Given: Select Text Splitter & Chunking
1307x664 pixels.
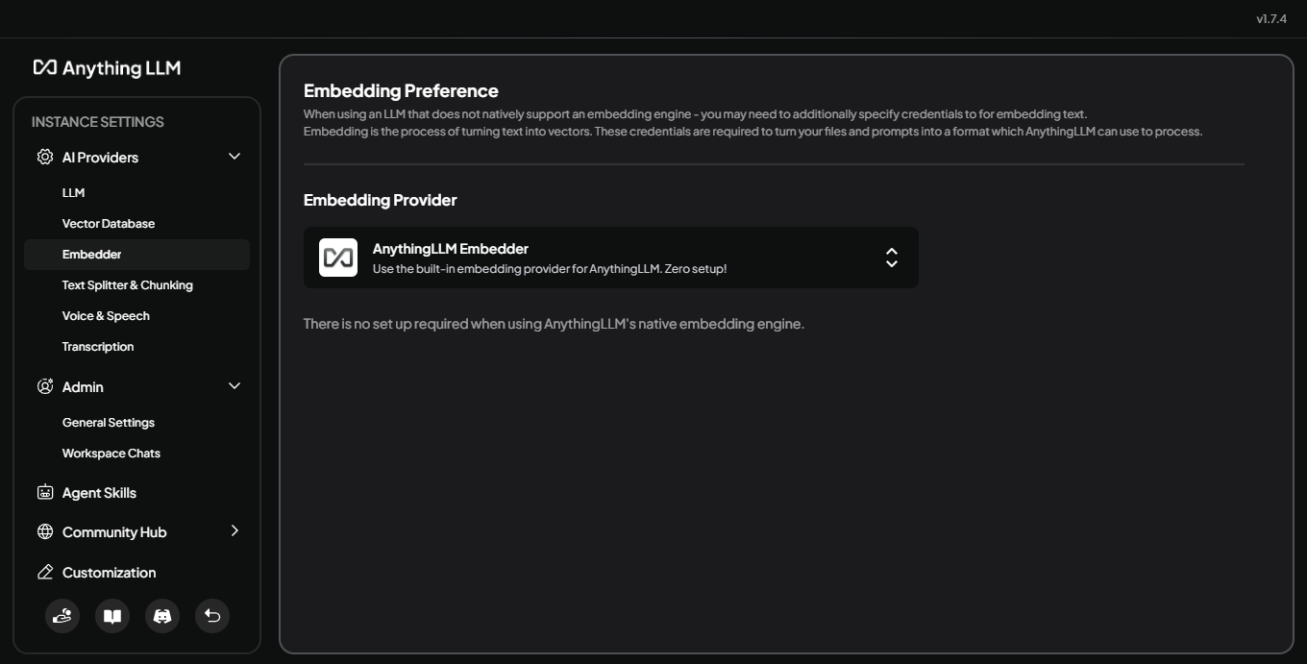Looking at the screenshot, I should [x=127, y=284].
